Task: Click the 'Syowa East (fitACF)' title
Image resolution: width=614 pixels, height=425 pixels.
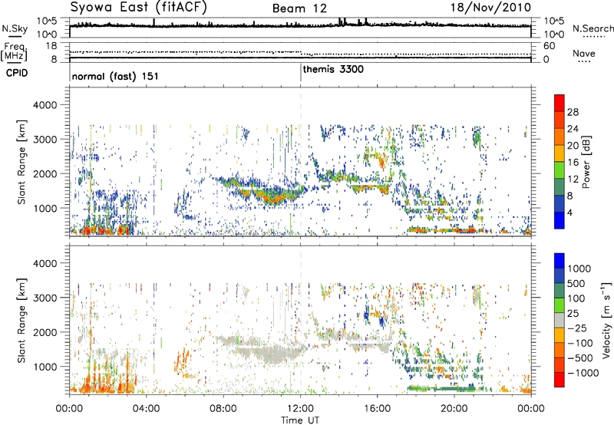Action: point(139,7)
